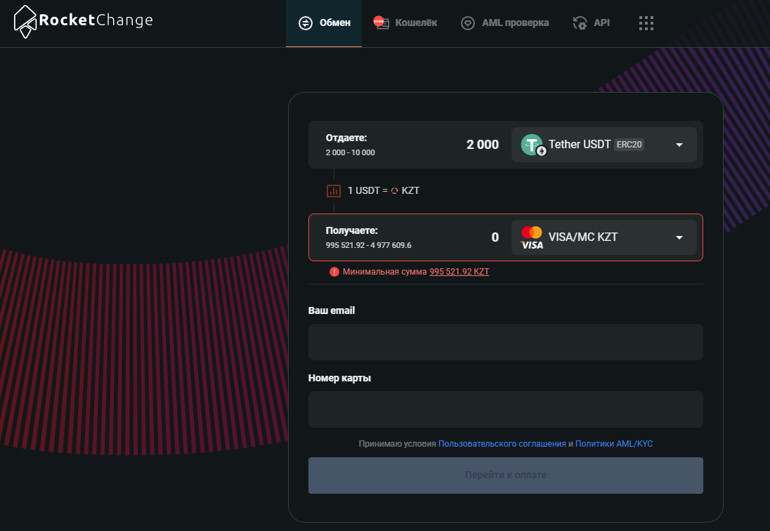
Task: Open the Политики AML/KYC link
Action: point(614,444)
